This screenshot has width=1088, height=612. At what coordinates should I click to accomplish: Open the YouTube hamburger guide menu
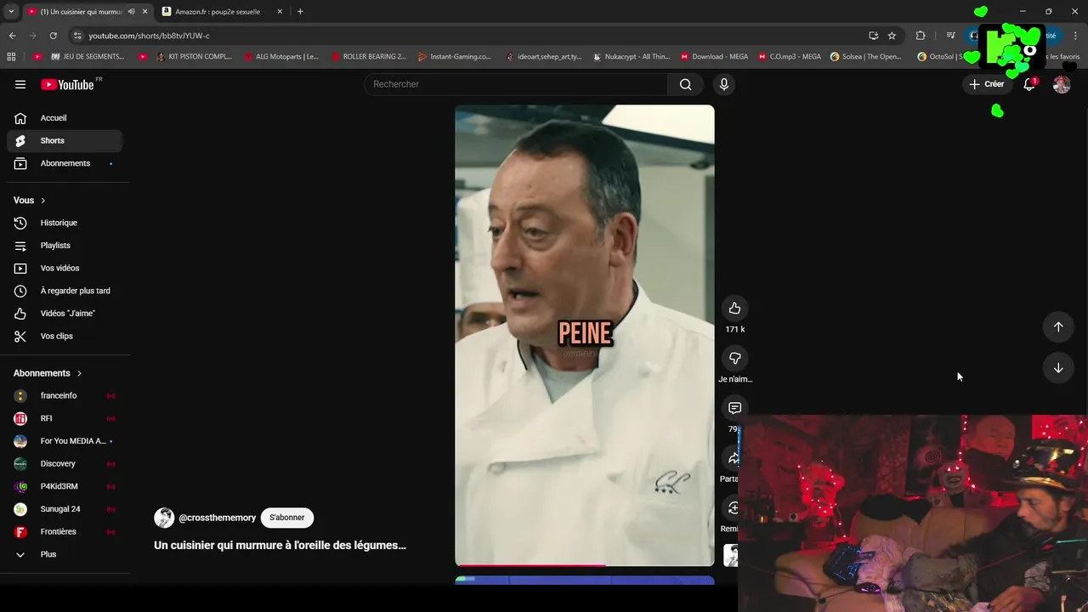20,84
